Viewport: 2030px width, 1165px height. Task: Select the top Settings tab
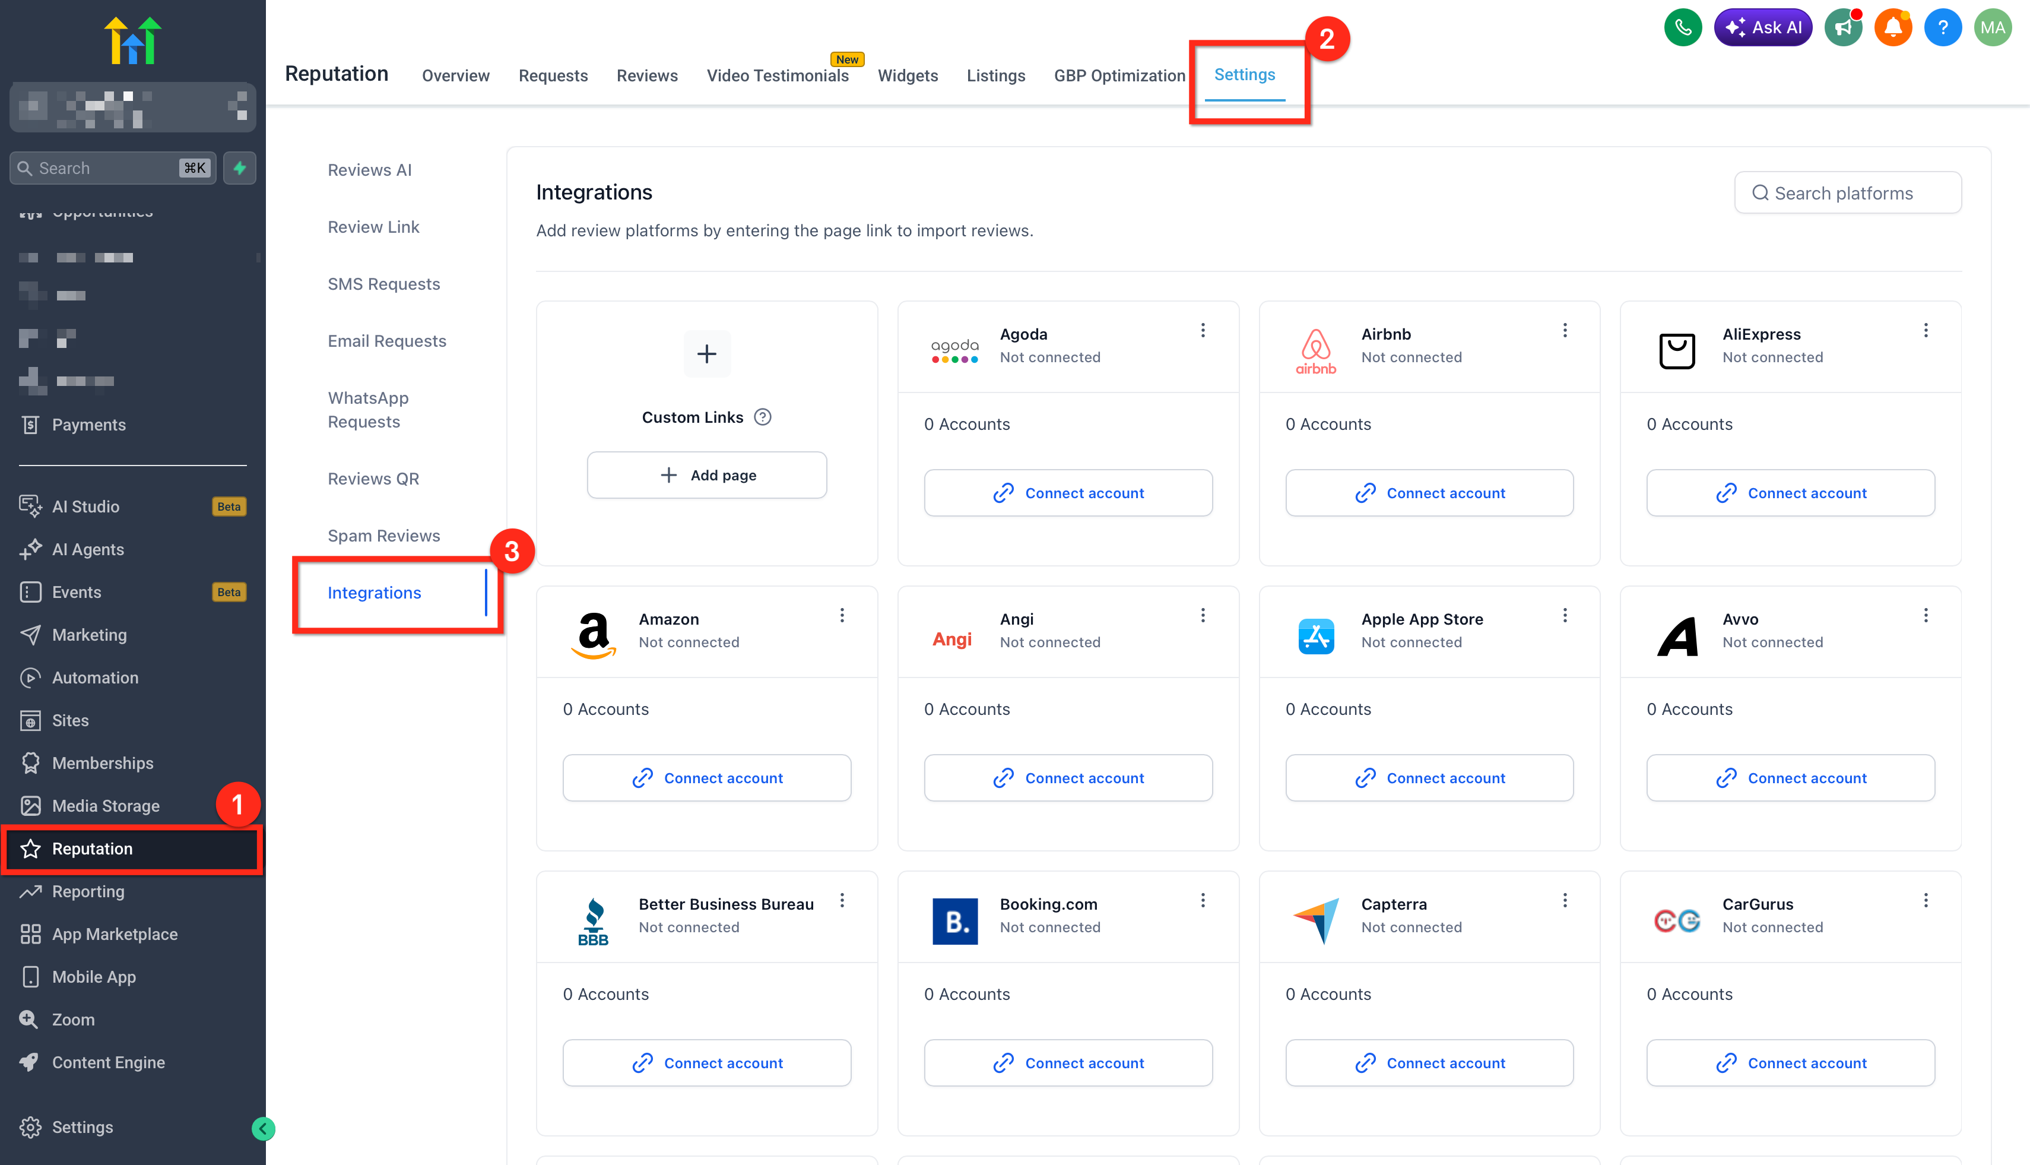pyautogui.click(x=1245, y=74)
